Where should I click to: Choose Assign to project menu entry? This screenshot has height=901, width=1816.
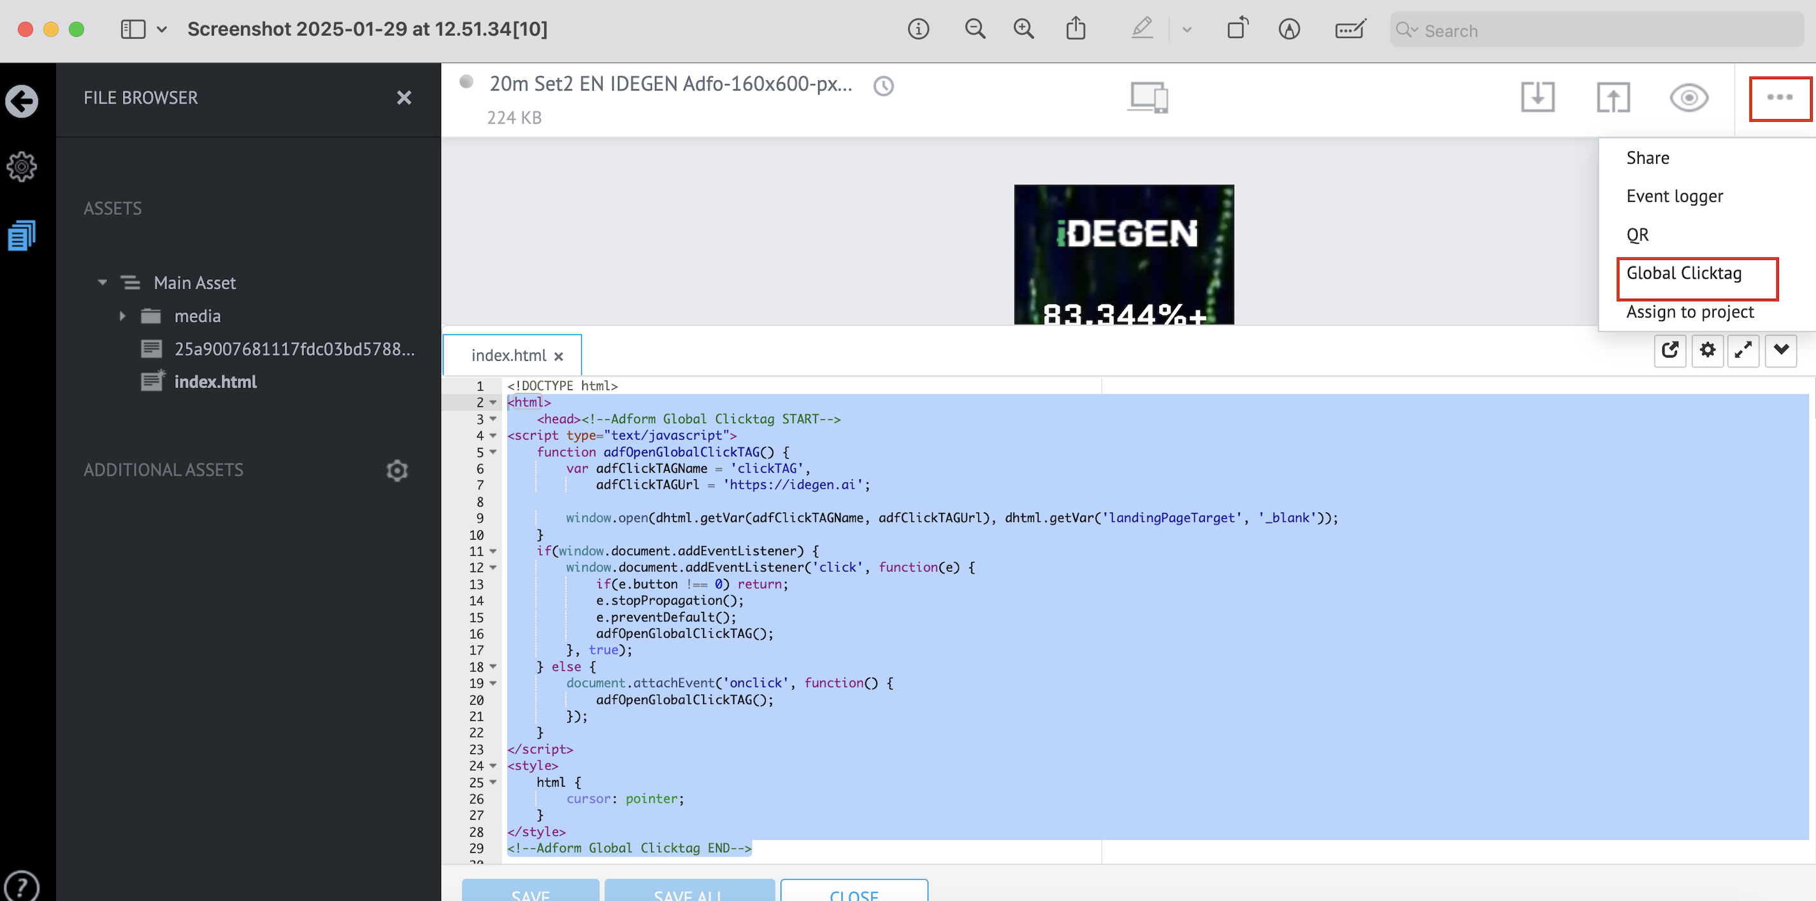1690,312
